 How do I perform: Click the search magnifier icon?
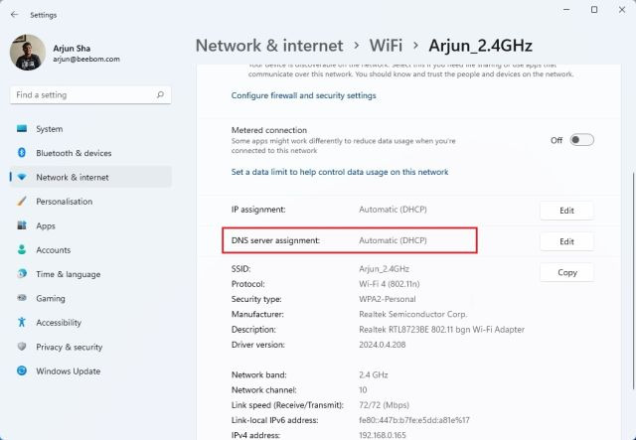[x=160, y=95]
